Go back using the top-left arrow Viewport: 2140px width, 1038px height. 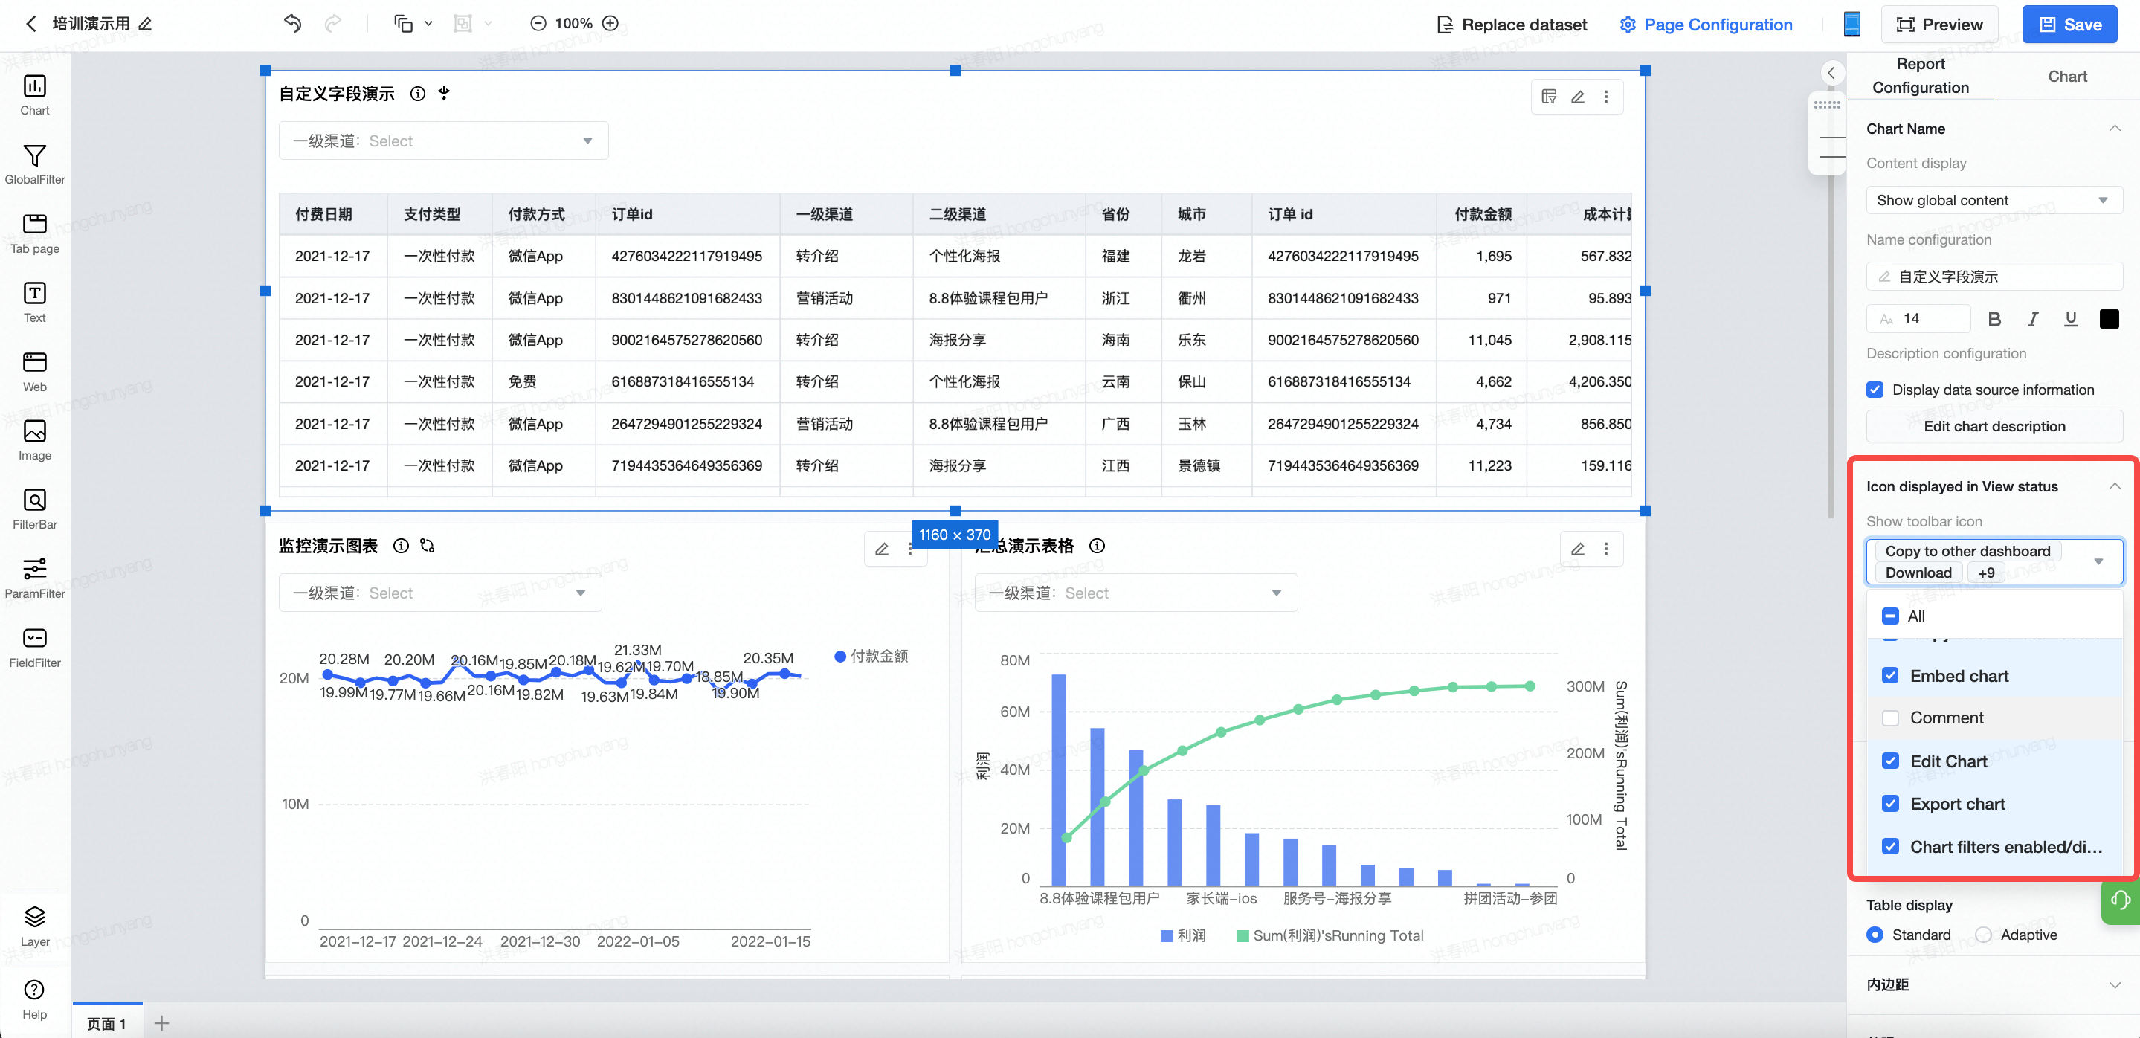point(30,23)
